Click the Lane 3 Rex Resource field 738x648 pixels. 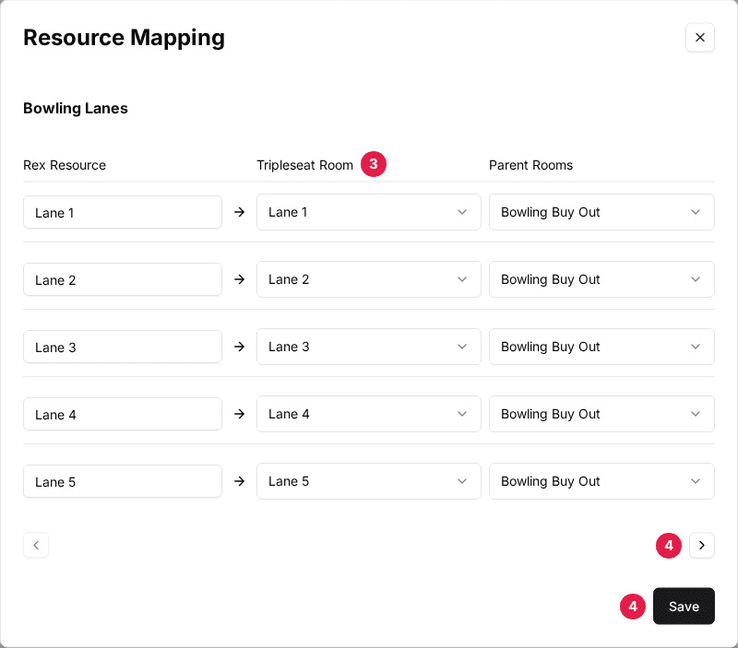point(123,347)
